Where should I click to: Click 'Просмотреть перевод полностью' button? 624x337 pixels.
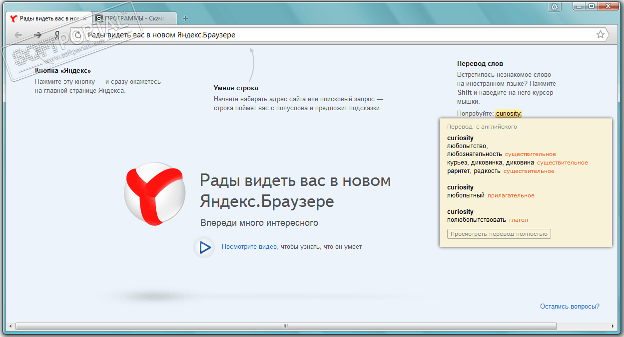[499, 234]
